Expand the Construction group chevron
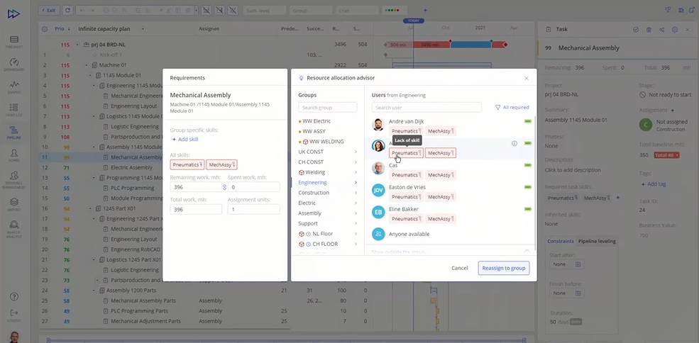Viewport: 699px width, 343px height. pos(356,193)
